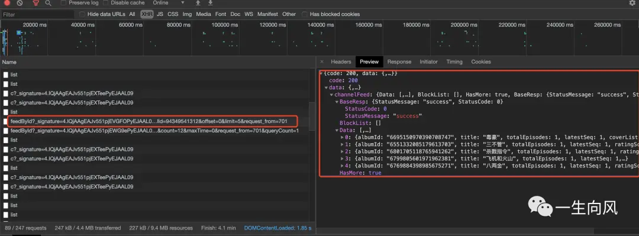Expand Data item 3 titled 飞机和火山
Viewport: 639px width, 236px height.
(343, 159)
